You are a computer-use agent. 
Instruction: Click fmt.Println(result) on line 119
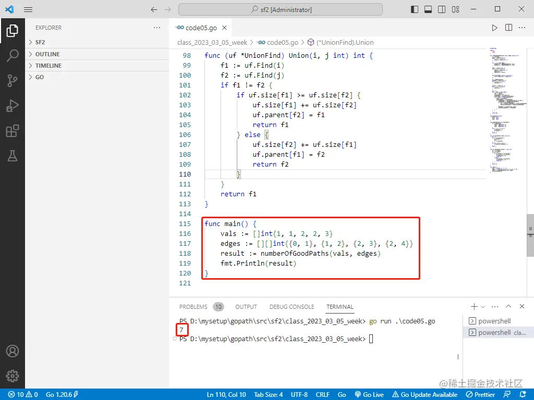259,263
